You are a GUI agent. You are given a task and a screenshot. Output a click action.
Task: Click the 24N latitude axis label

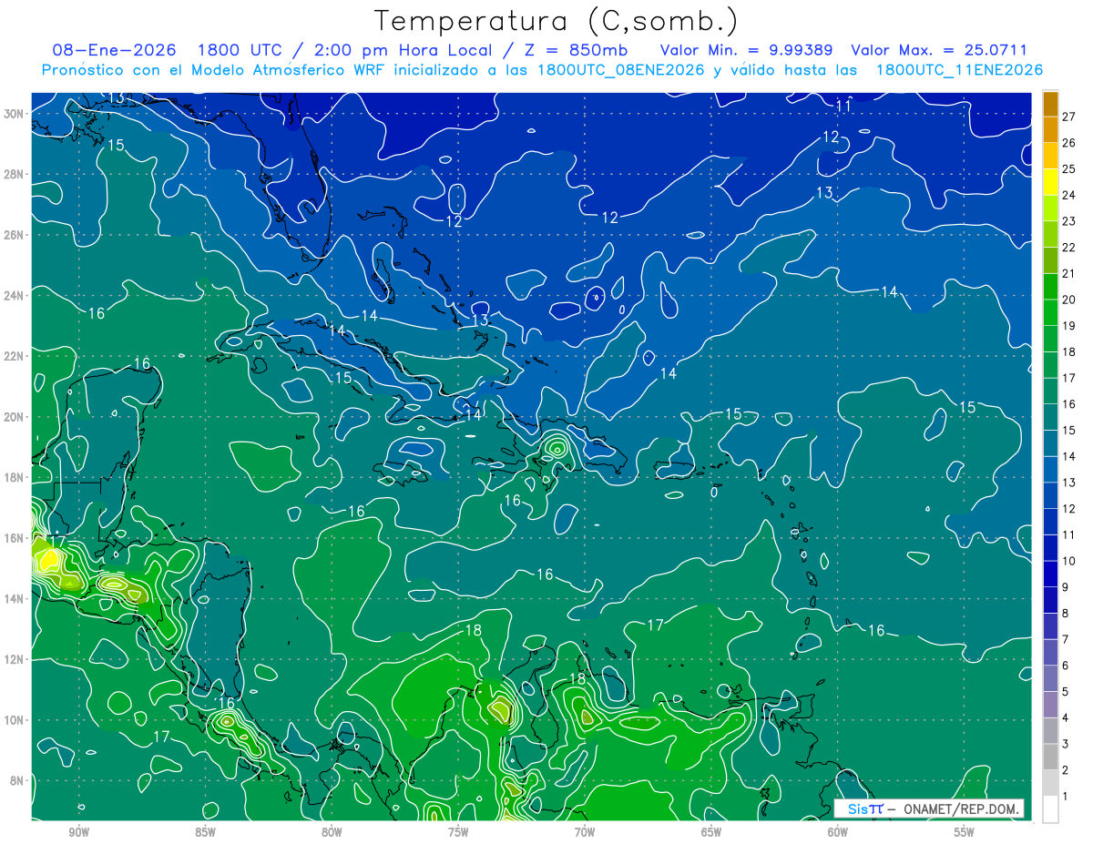click(15, 296)
